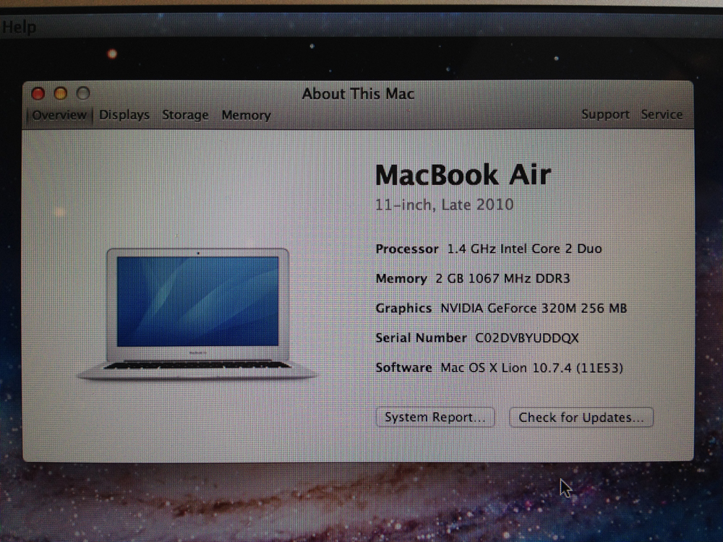This screenshot has width=723, height=542.
Task: Click the gray zoom window button
Action: tap(83, 93)
